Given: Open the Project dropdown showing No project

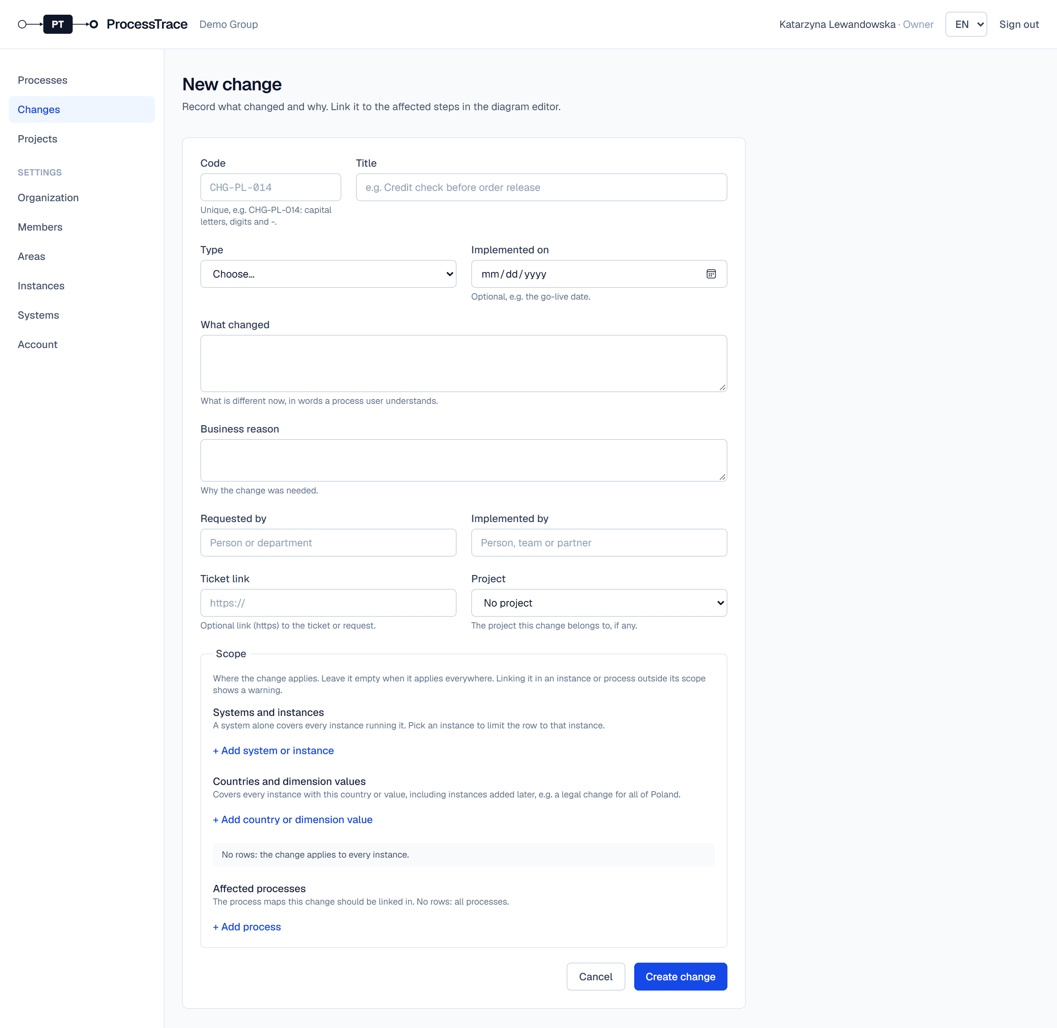Looking at the screenshot, I should pos(599,602).
